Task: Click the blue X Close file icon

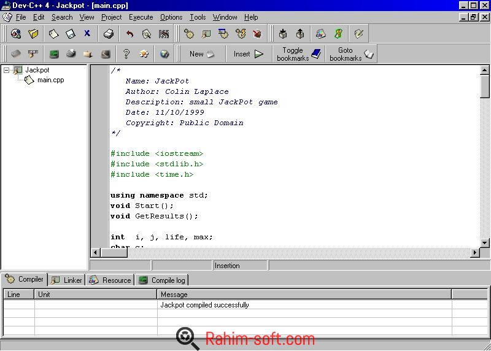Action: coord(87,33)
